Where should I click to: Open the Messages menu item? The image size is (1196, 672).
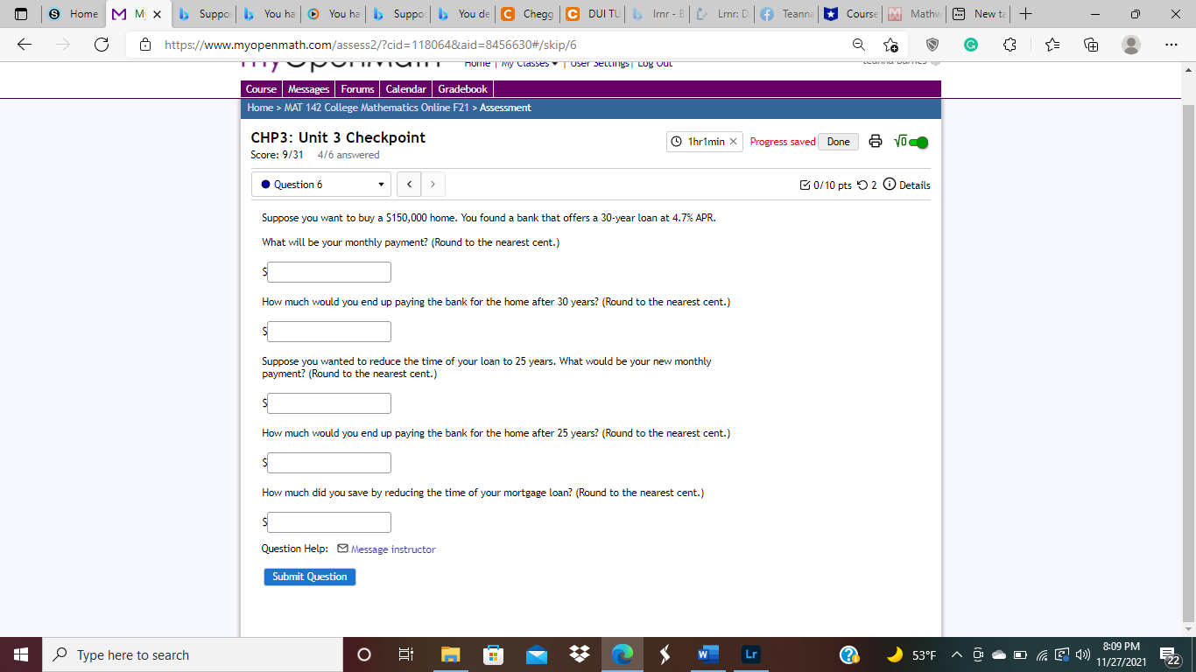coord(309,89)
